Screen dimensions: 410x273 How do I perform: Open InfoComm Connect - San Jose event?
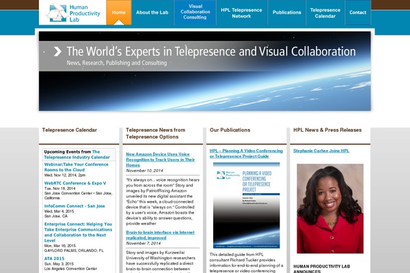[74, 206]
